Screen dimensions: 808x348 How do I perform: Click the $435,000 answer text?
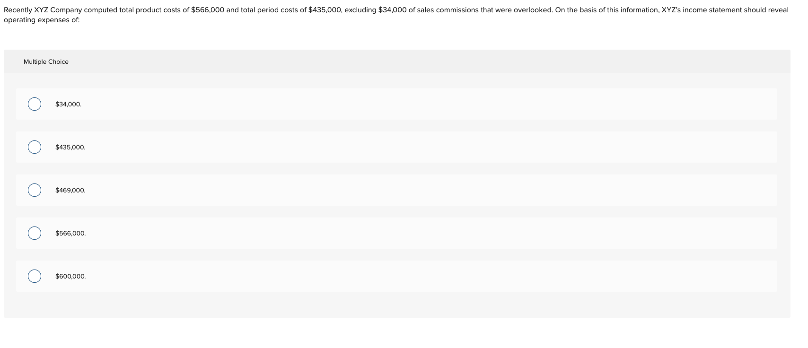70,147
